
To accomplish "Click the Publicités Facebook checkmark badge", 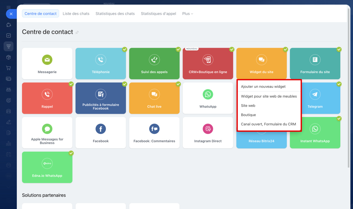I will coord(125,84).
